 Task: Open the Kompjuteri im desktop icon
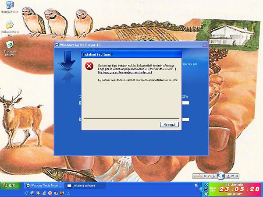tap(10, 7)
